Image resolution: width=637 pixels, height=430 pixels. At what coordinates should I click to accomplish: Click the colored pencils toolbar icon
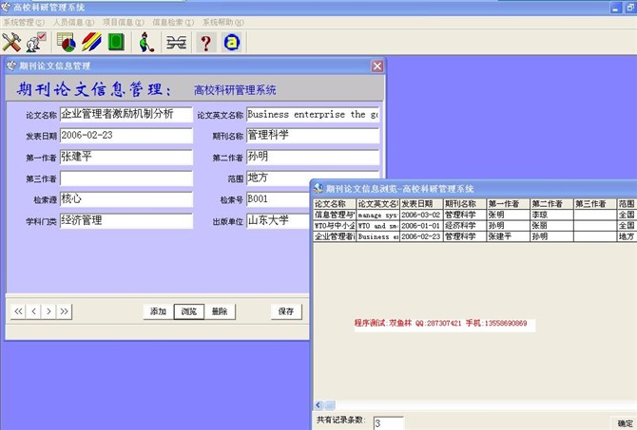(x=91, y=42)
